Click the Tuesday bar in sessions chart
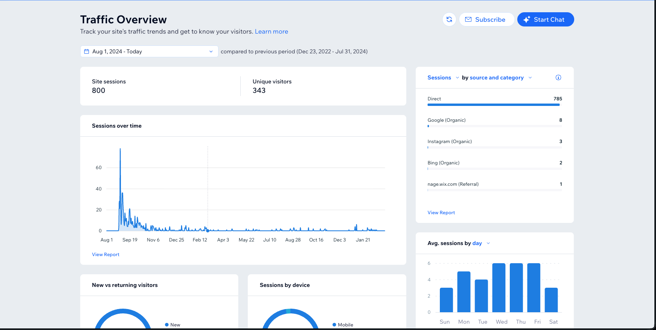This screenshot has width=656, height=330. (481, 296)
